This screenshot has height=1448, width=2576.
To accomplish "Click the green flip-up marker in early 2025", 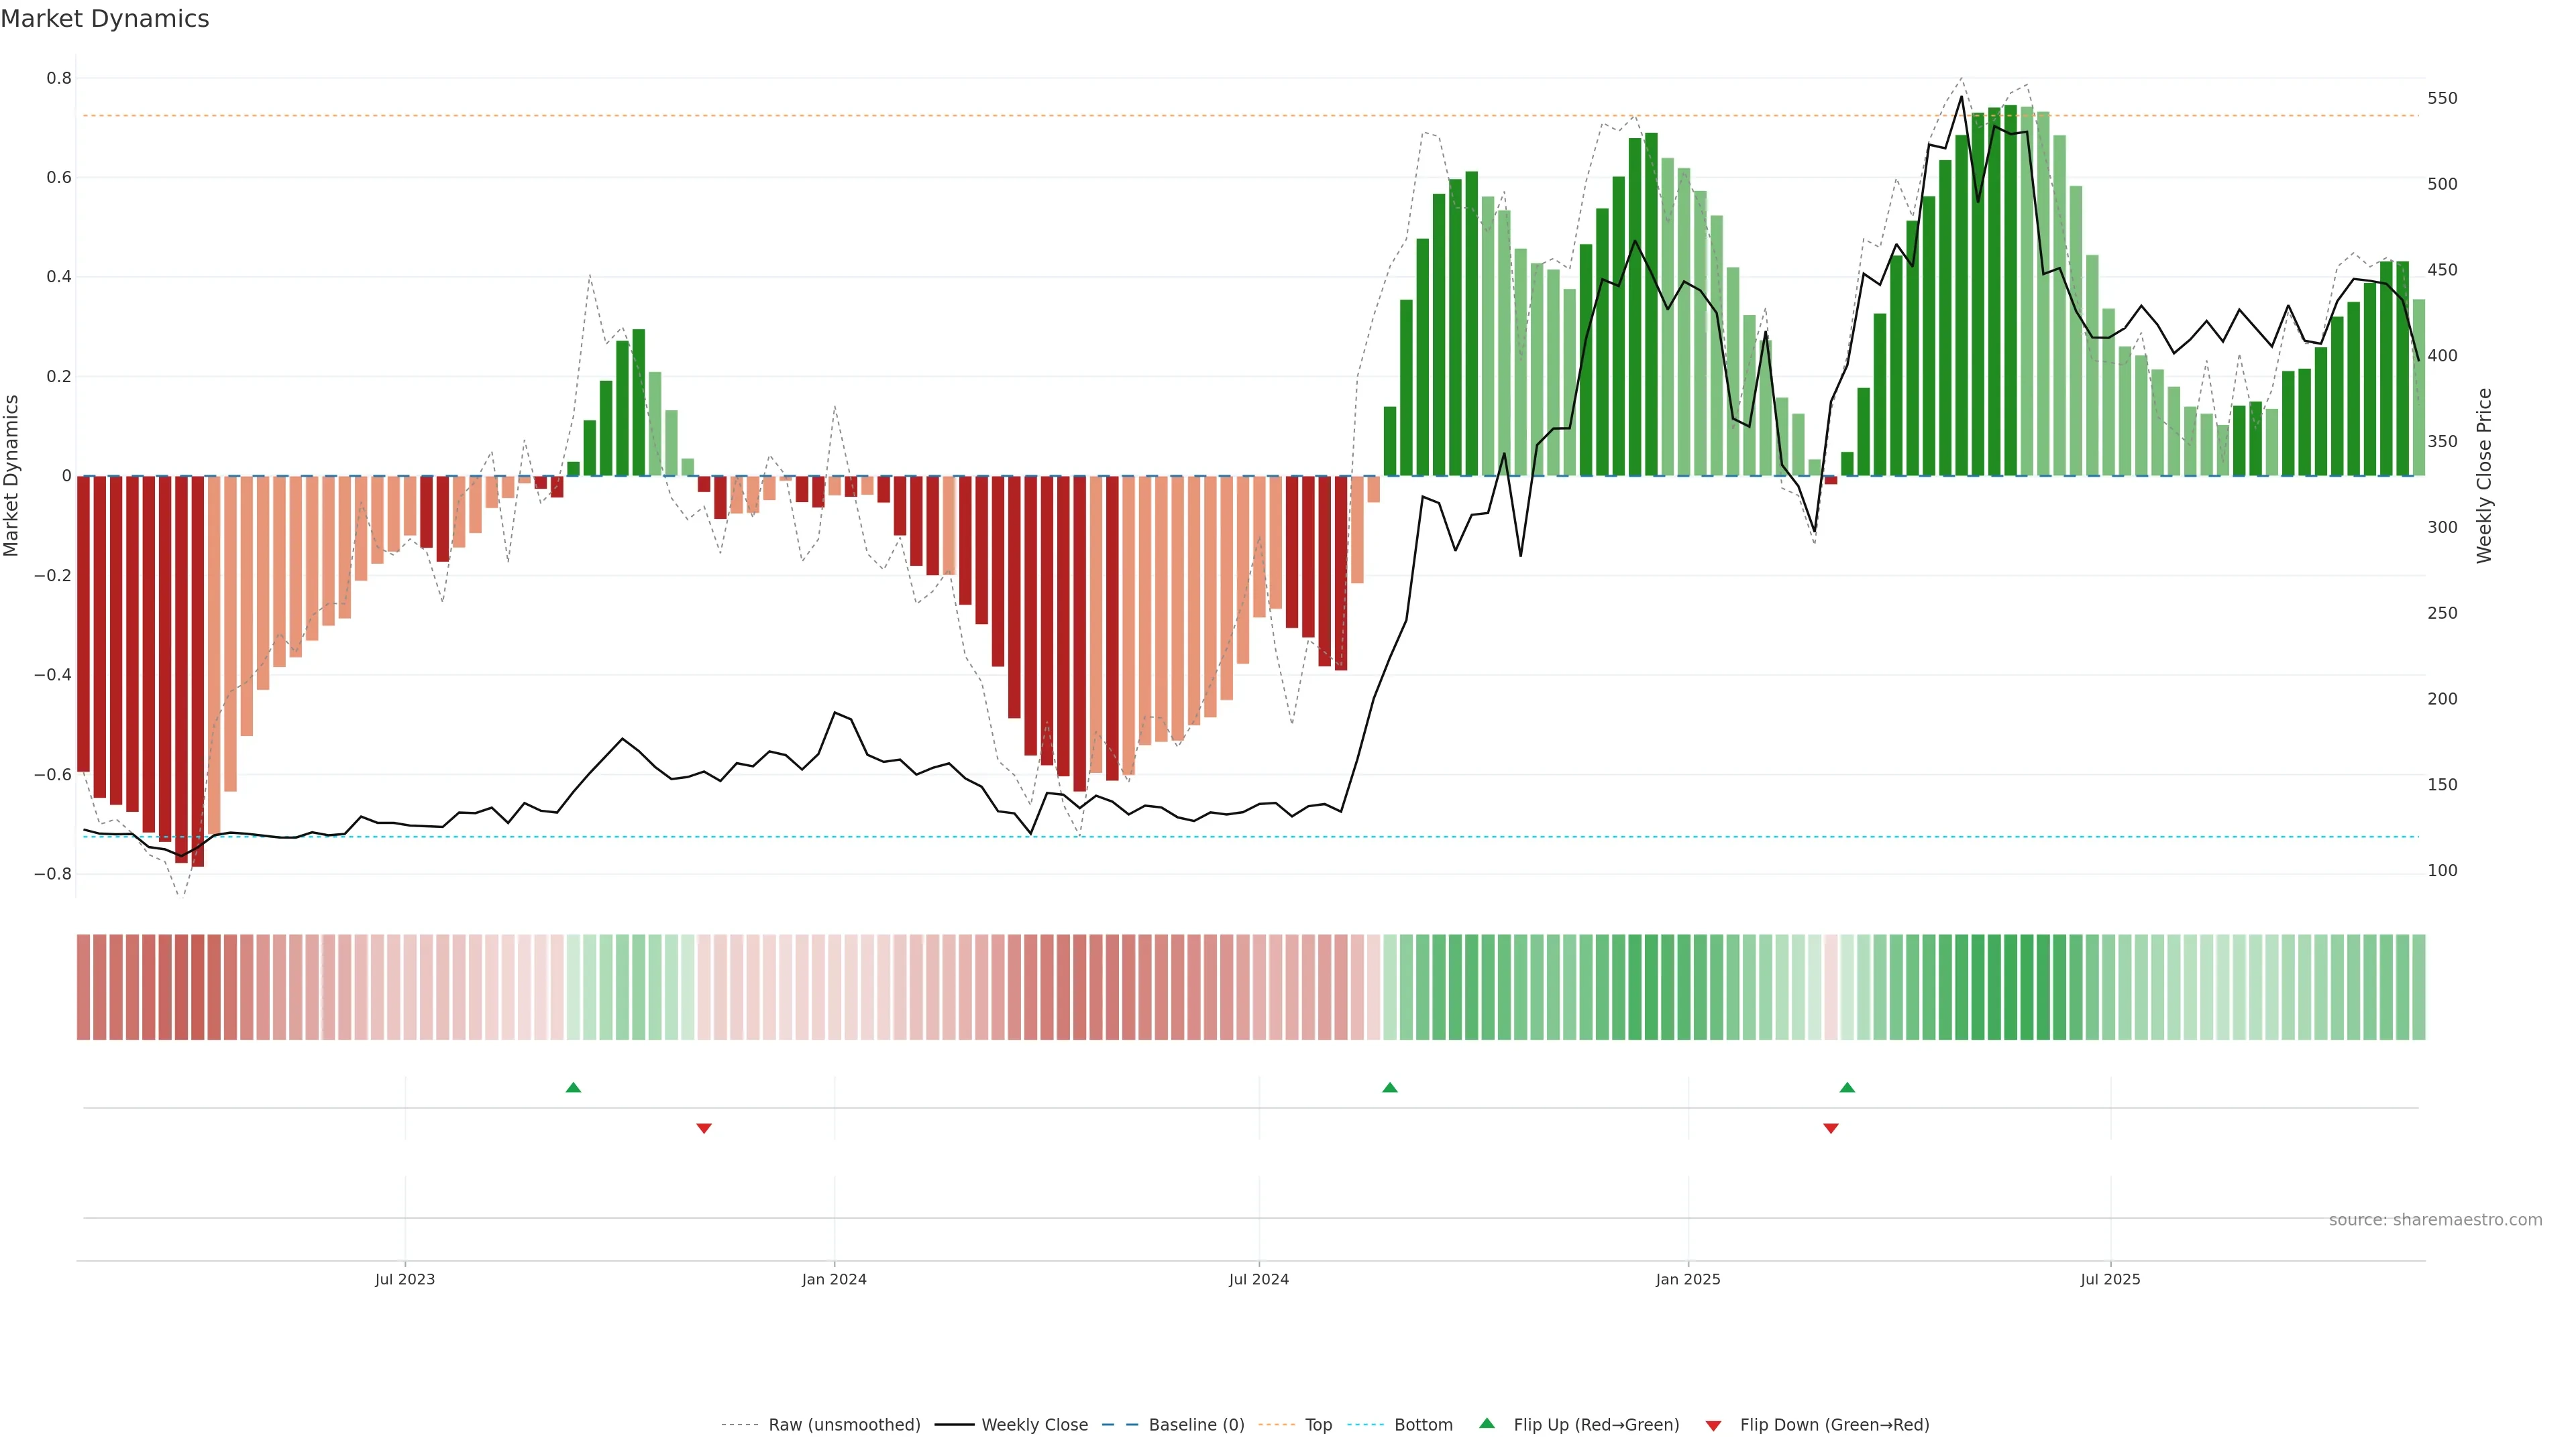I will coord(1847,1087).
